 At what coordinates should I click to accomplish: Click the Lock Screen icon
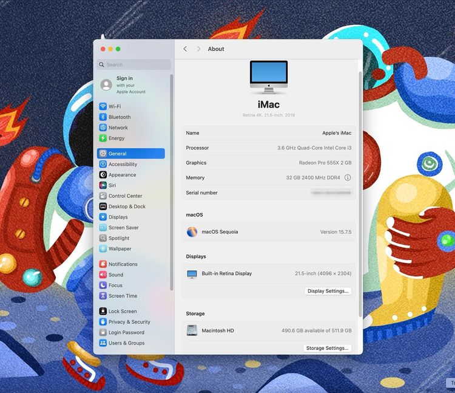click(x=103, y=311)
